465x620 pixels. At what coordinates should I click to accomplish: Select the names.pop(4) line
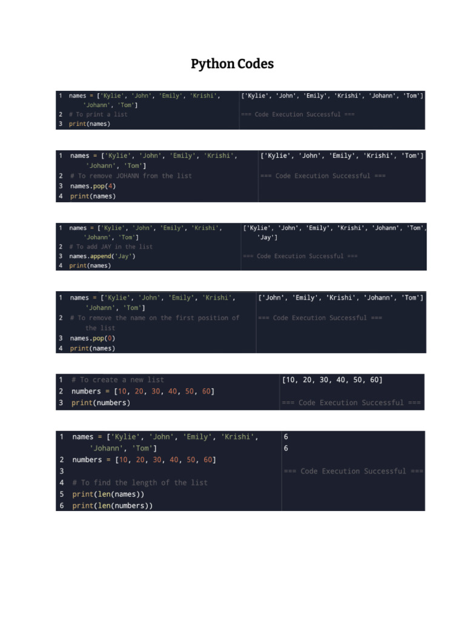tap(93, 186)
